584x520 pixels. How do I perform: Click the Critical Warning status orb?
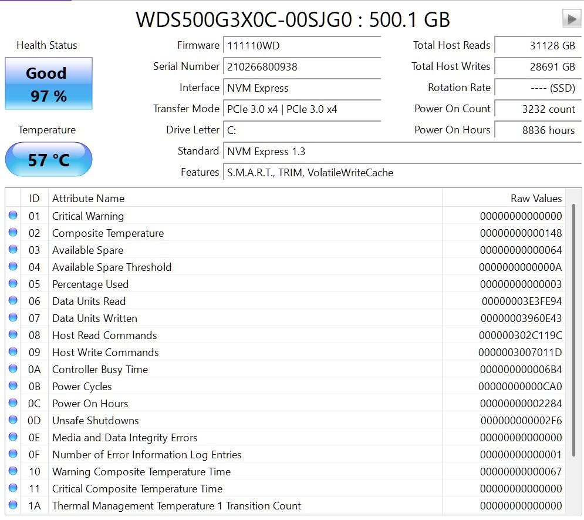pyautogui.click(x=13, y=216)
